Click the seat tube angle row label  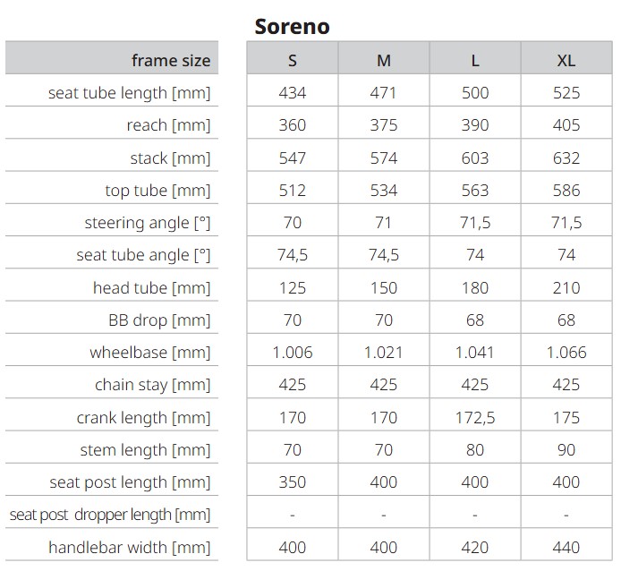click(143, 255)
